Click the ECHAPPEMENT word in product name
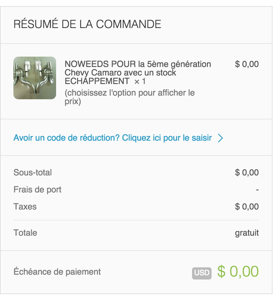The height and width of the screenshot is (299, 278). coord(97,81)
